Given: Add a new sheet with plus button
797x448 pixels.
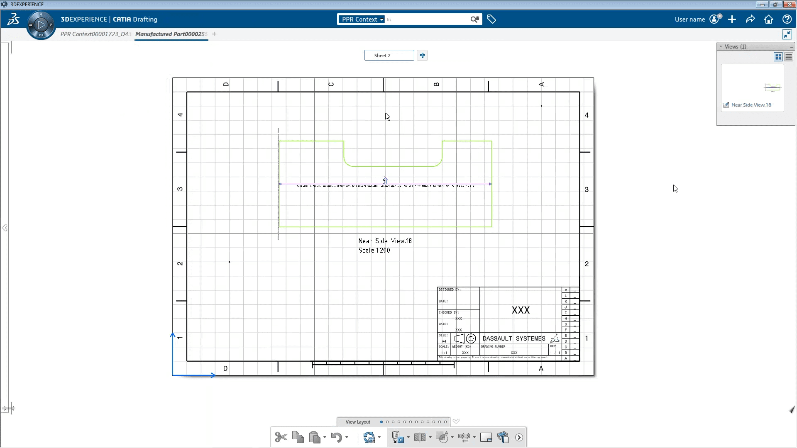Looking at the screenshot, I should pos(422,55).
